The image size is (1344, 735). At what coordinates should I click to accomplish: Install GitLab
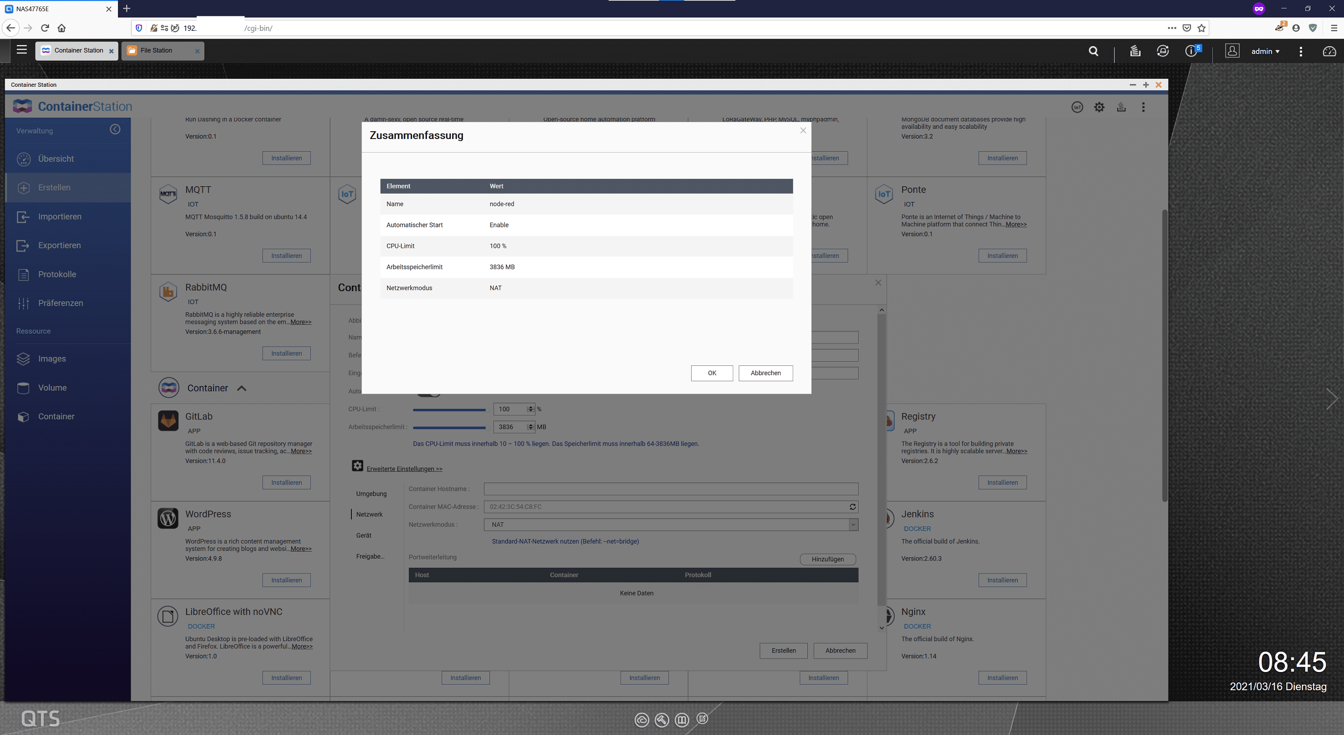(287, 483)
